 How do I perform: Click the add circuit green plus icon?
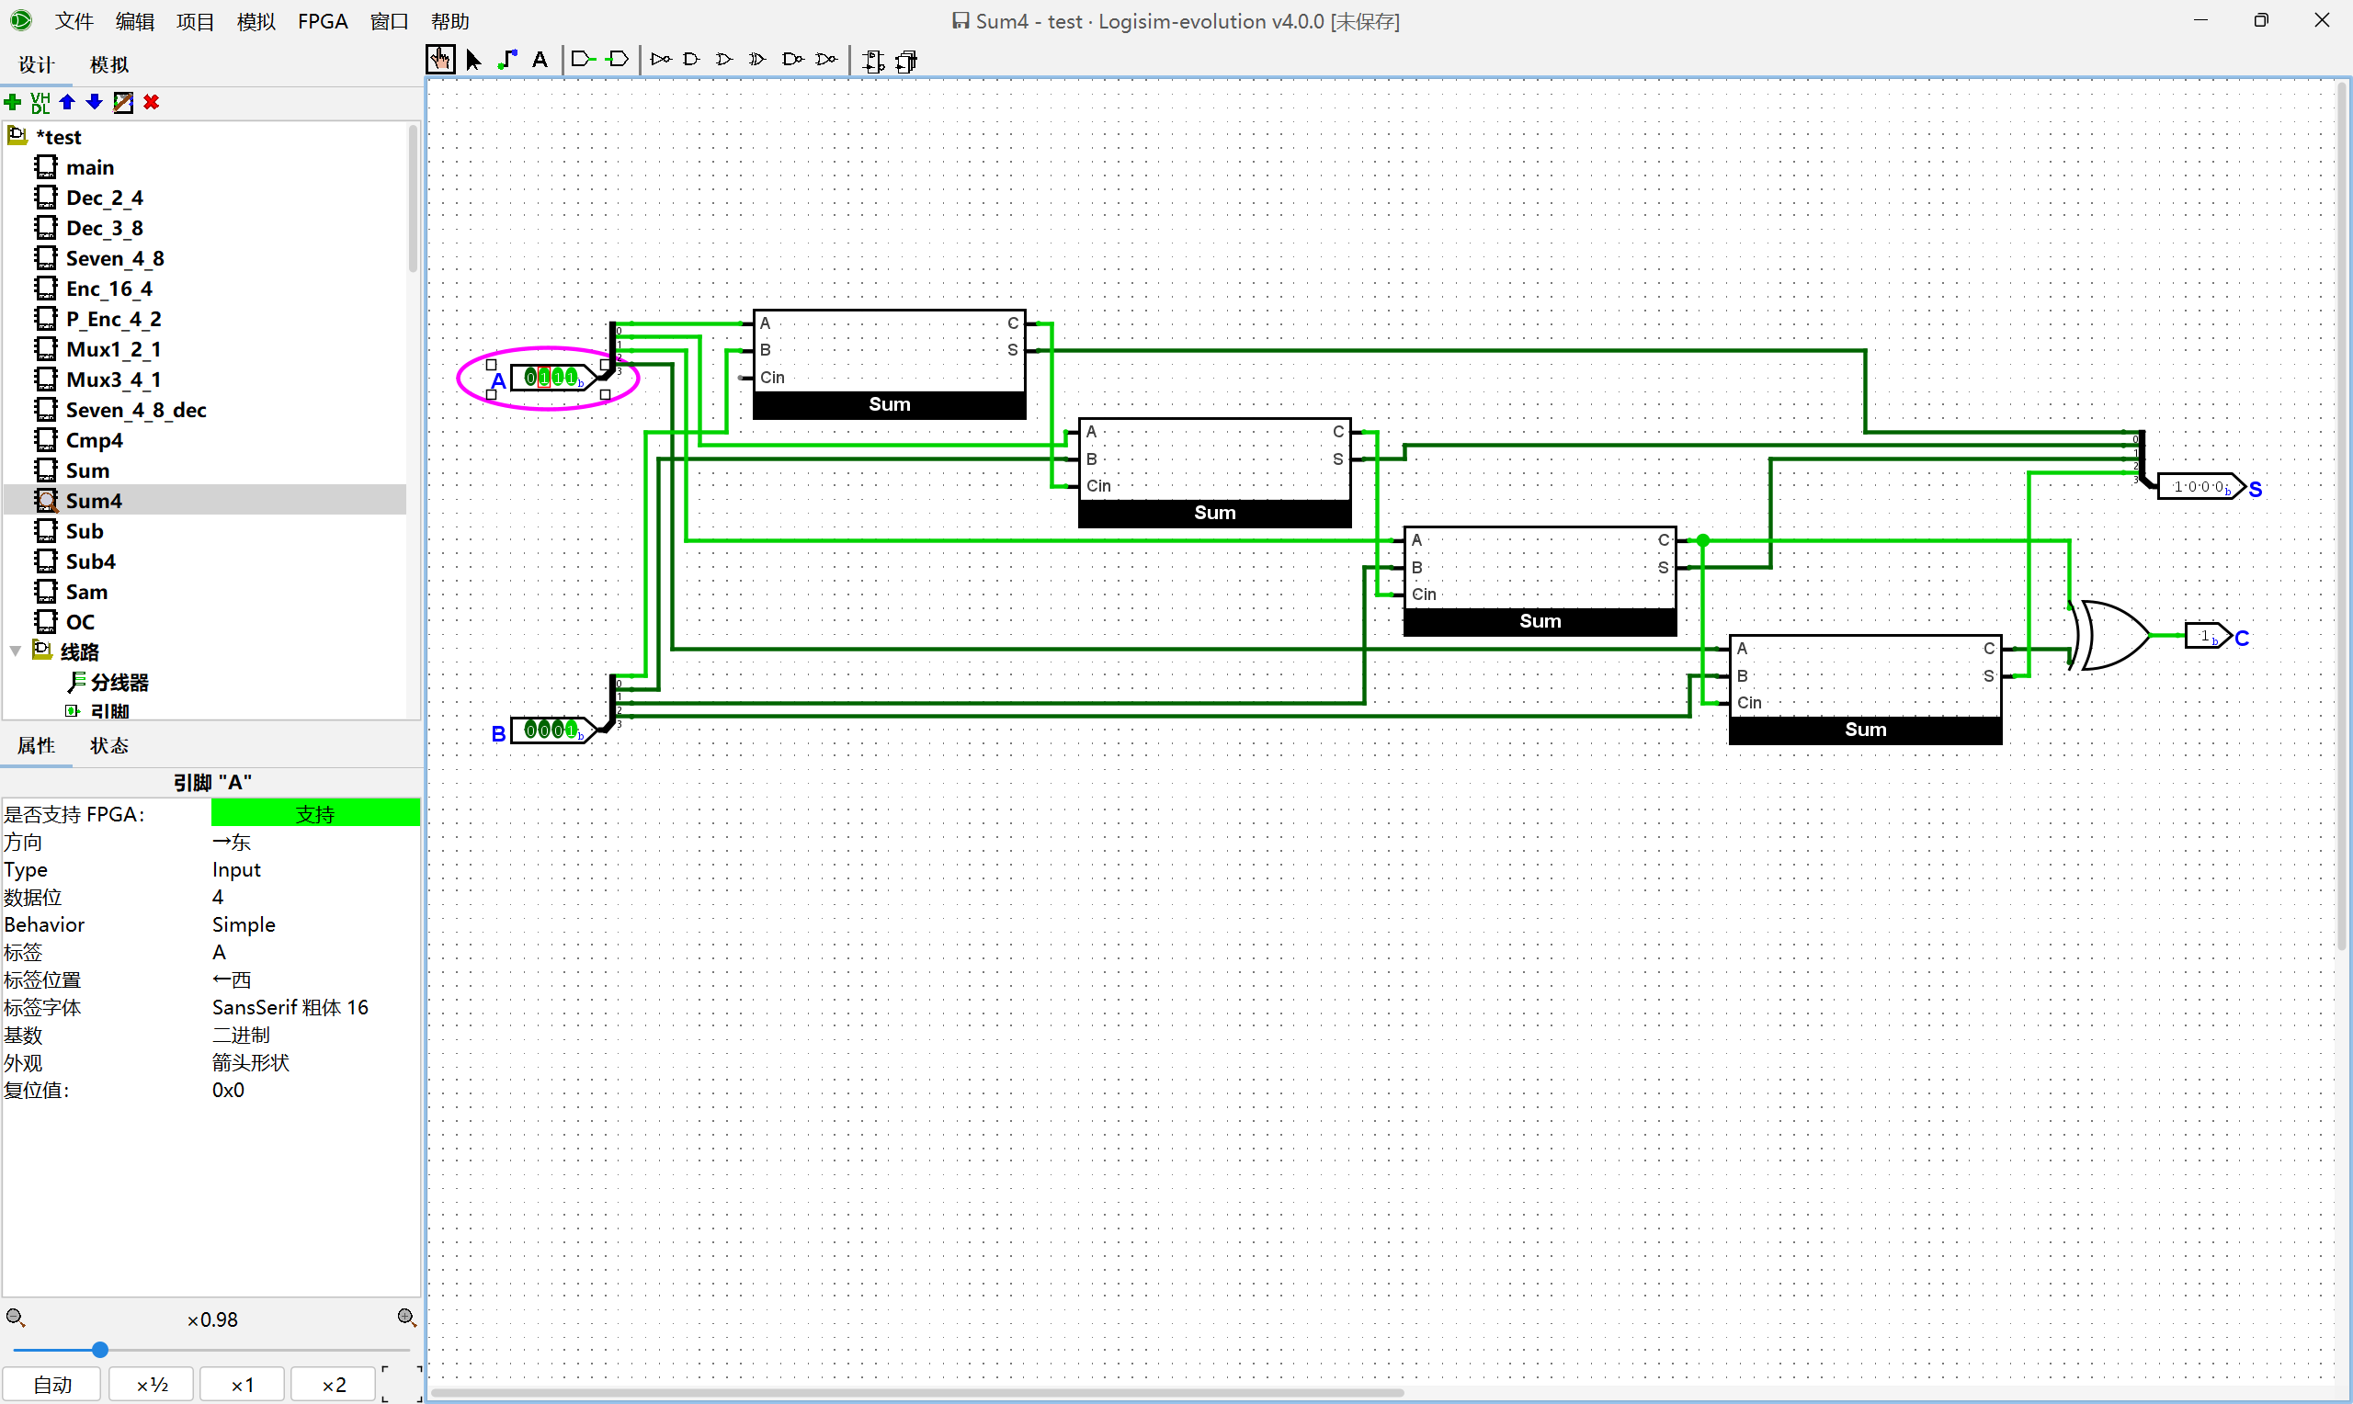tap(13, 102)
